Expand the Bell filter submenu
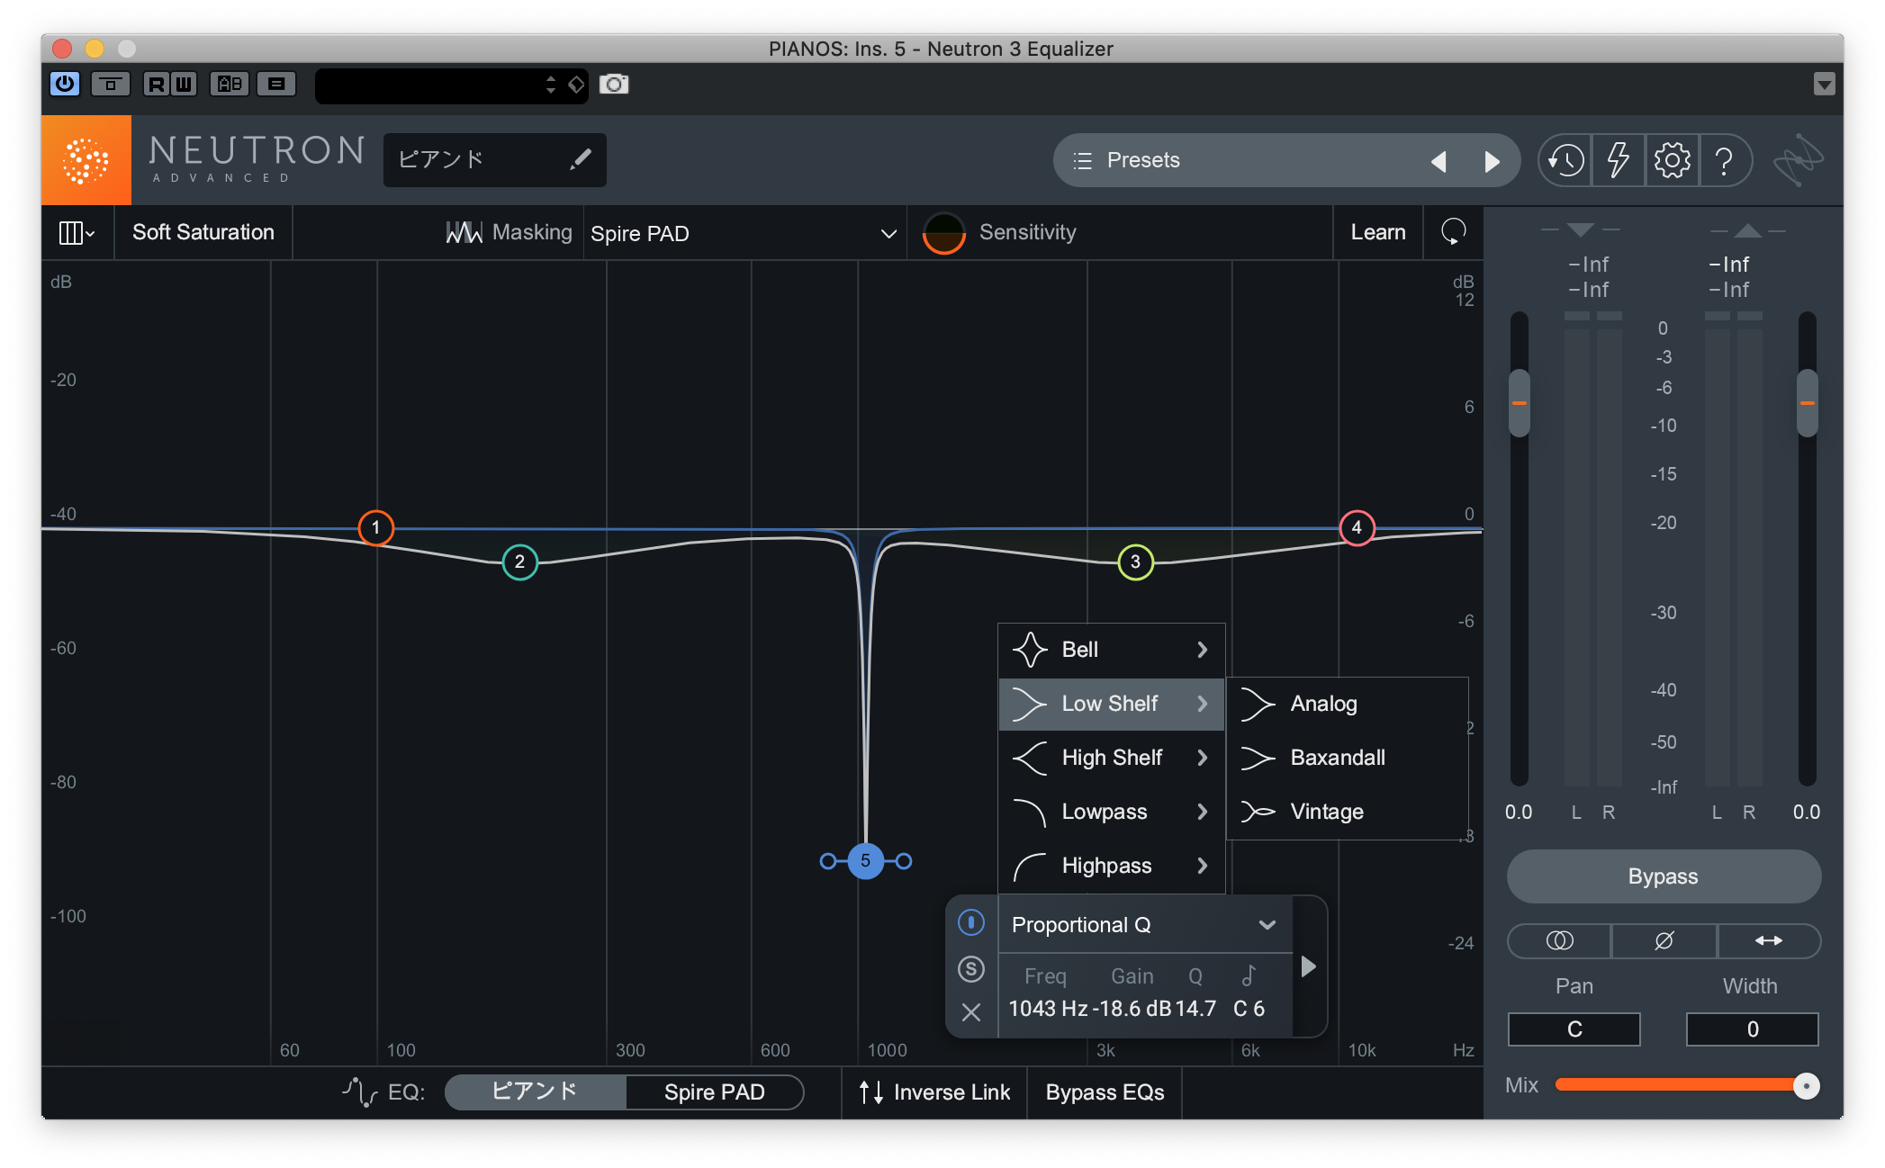Viewport: 1885px width, 1168px height. [1111, 650]
